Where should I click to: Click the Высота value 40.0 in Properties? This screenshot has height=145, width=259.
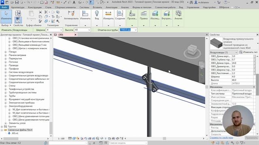tap(242, 80)
